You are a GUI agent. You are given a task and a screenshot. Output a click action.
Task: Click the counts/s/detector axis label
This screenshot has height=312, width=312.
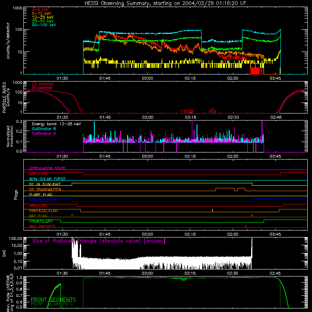coord(8,41)
